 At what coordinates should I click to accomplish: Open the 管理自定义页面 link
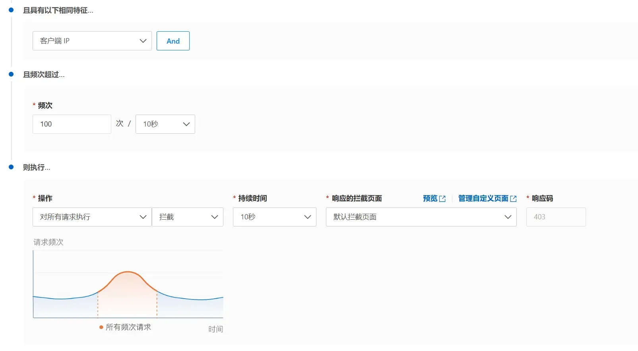pyautogui.click(x=483, y=198)
